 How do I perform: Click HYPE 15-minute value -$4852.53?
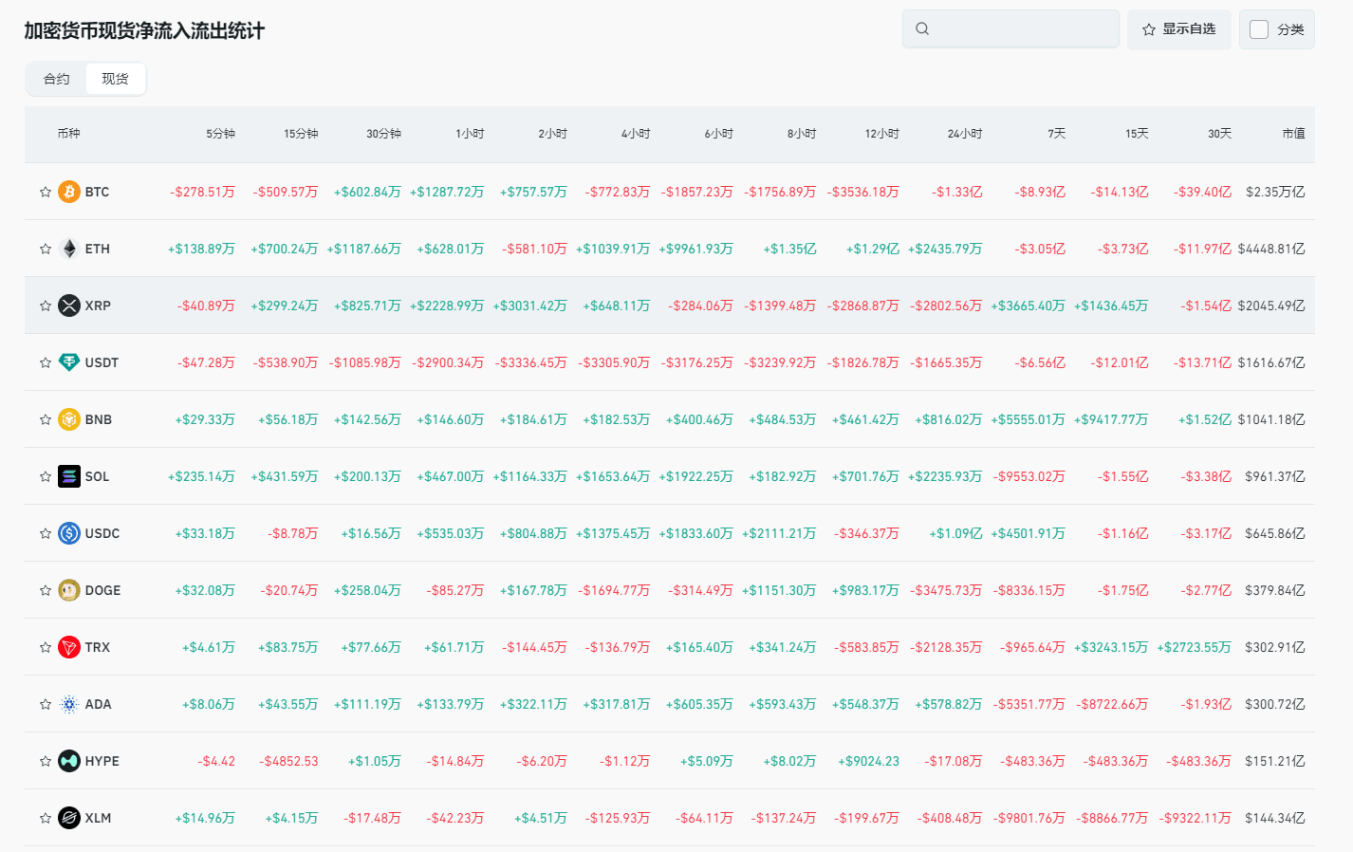click(x=288, y=761)
